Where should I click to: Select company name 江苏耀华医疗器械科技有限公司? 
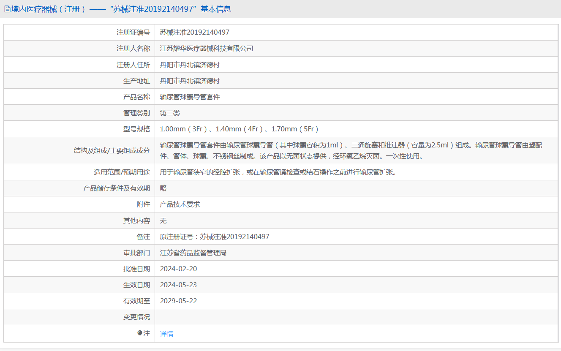click(x=207, y=49)
